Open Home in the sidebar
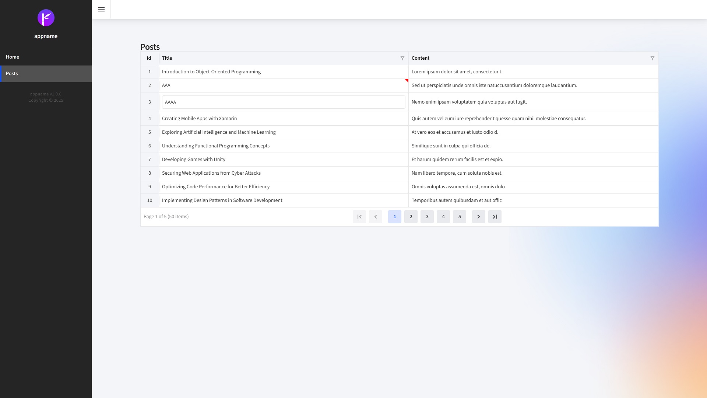The image size is (707, 398). click(46, 57)
